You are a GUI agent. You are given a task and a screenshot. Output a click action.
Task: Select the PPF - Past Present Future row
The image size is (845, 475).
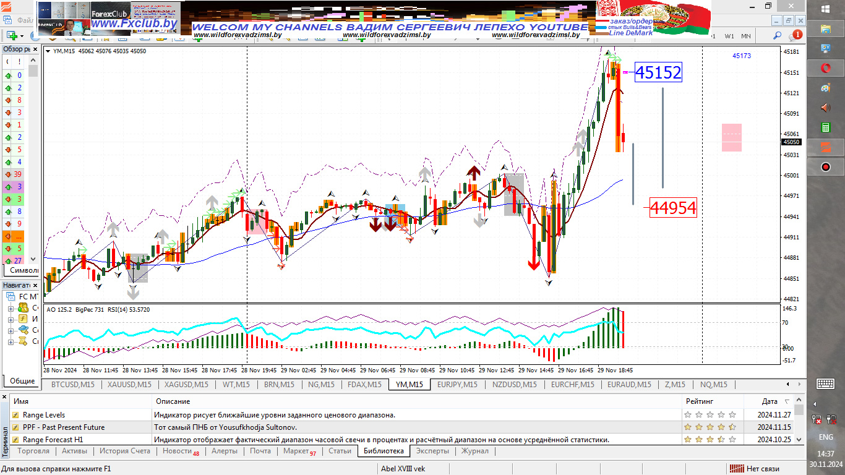tap(402, 427)
